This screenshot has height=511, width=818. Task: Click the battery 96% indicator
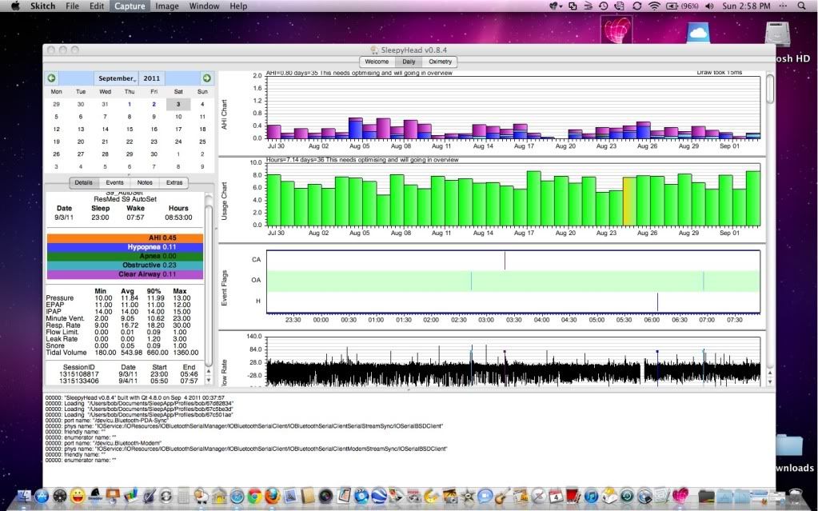tap(682, 6)
